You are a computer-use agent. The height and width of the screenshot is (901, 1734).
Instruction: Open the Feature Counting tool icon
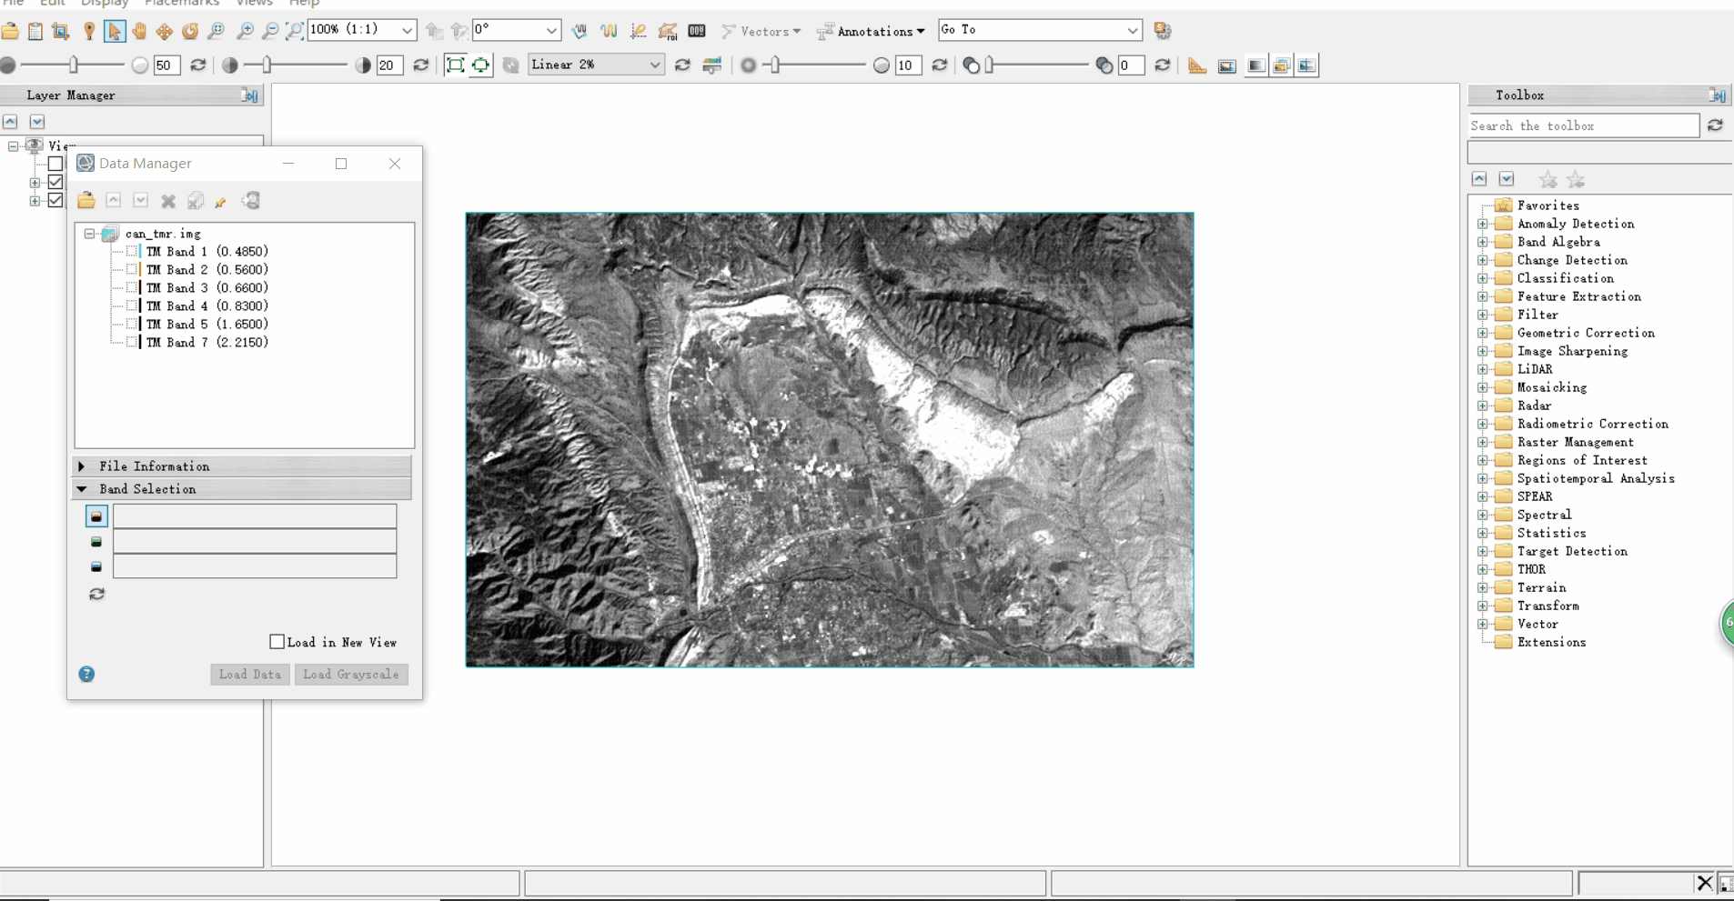697,31
